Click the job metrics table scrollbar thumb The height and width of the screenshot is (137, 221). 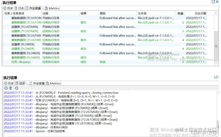pos(216,46)
